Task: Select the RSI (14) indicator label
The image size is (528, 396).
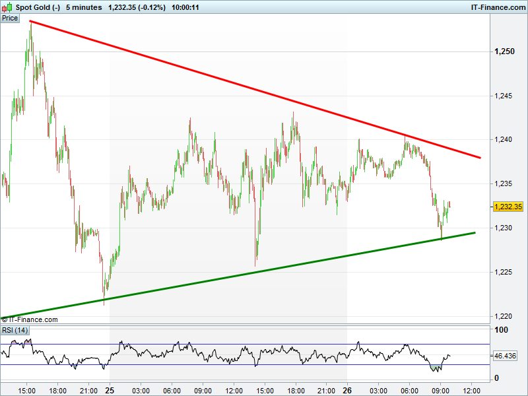Action: pyautogui.click(x=15, y=330)
